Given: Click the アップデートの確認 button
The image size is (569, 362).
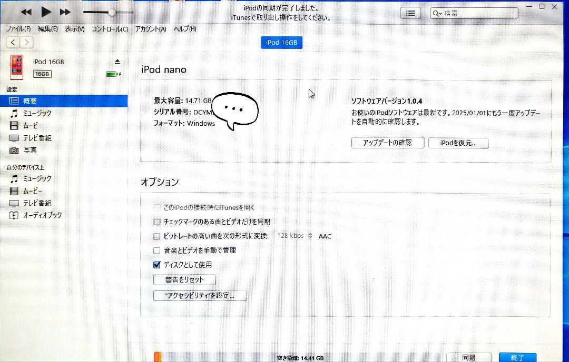Looking at the screenshot, I should [x=388, y=143].
